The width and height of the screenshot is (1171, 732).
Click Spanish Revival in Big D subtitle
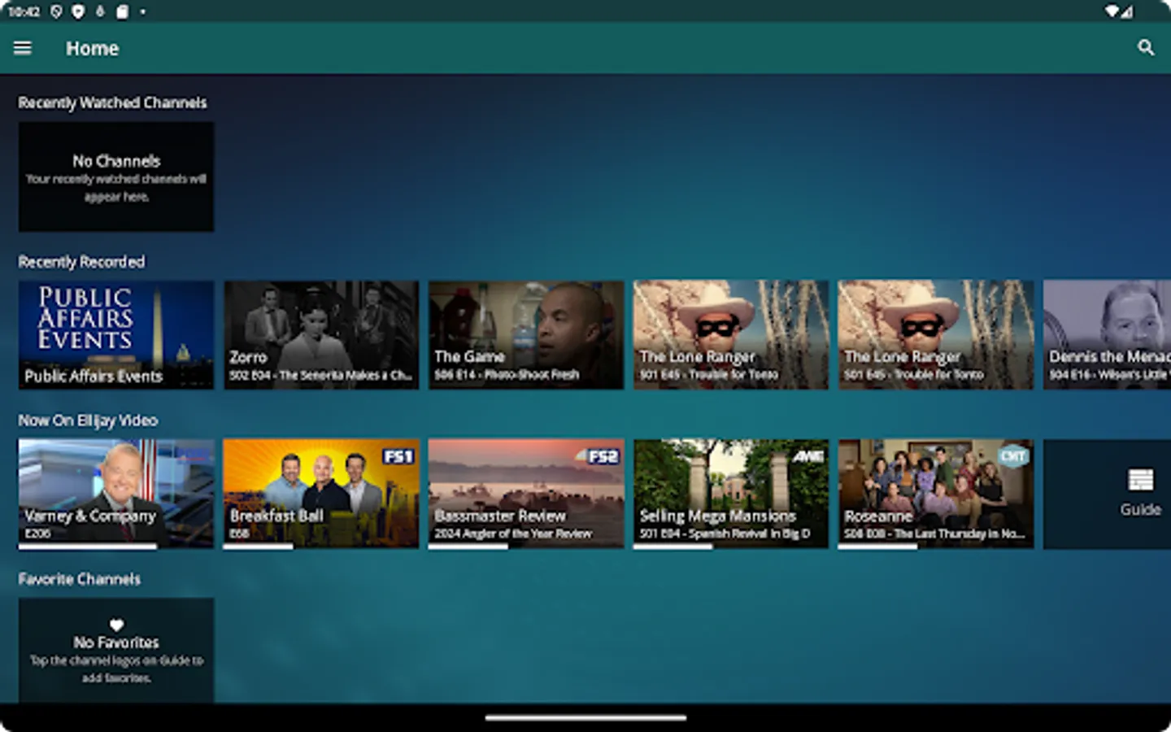pyautogui.click(x=725, y=534)
